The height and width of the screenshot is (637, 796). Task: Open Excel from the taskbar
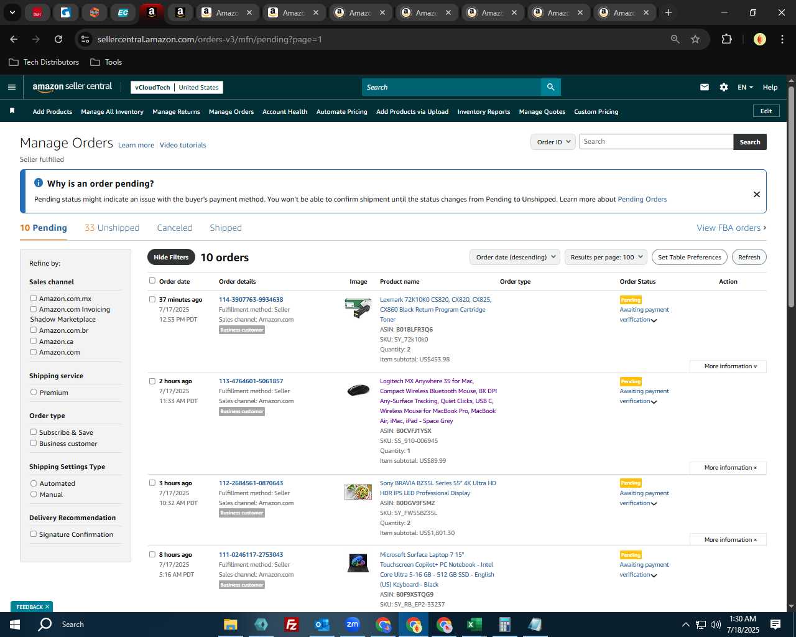[474, 625]
